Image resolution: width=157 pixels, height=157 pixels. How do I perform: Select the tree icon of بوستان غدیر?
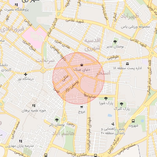click(x=115, y=42)
